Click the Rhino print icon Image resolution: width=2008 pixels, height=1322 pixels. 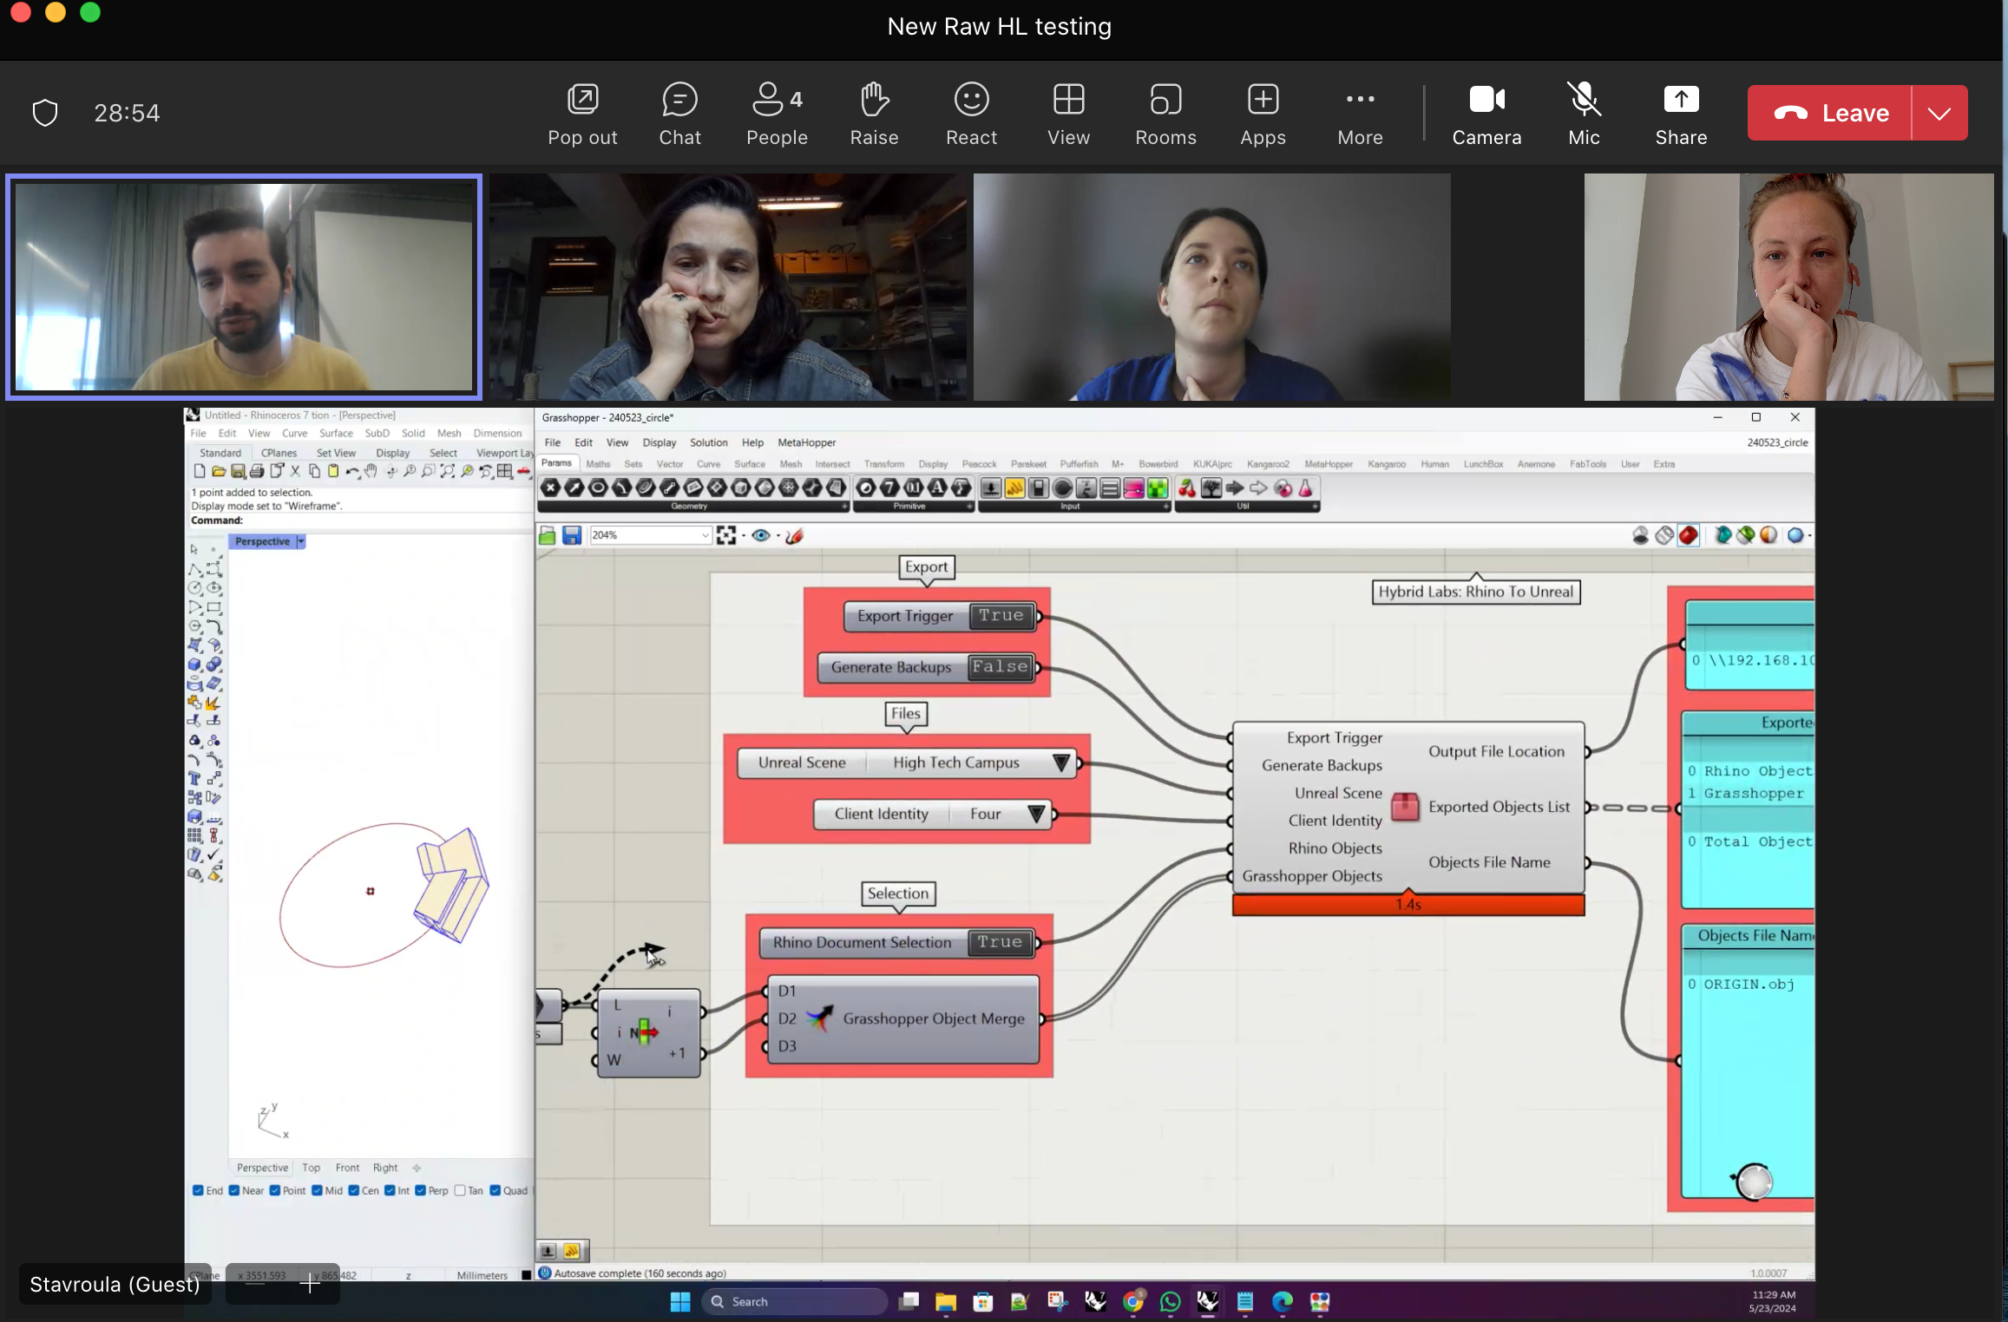[x=257, y=471]
